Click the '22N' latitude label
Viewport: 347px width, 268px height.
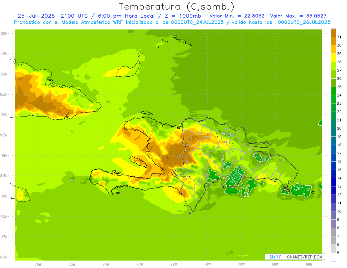coord(5,33)
